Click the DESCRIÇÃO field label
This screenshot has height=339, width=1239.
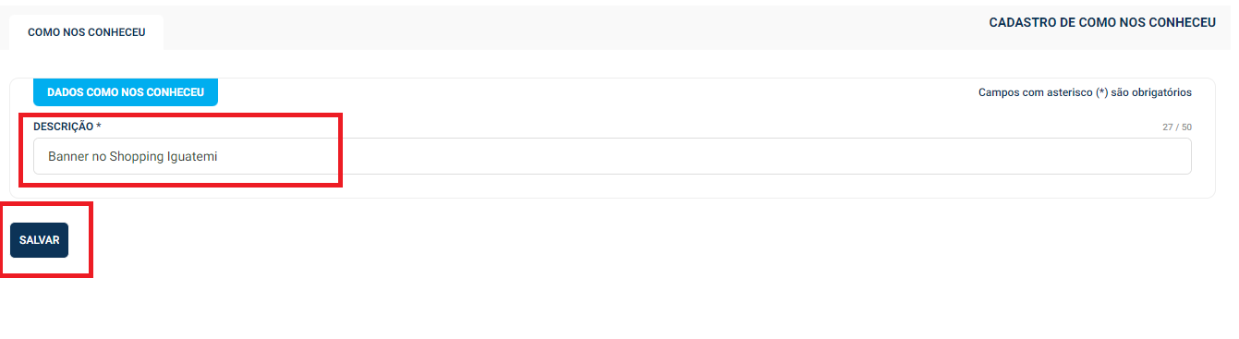pyautogui.click(x=64, y=126)
